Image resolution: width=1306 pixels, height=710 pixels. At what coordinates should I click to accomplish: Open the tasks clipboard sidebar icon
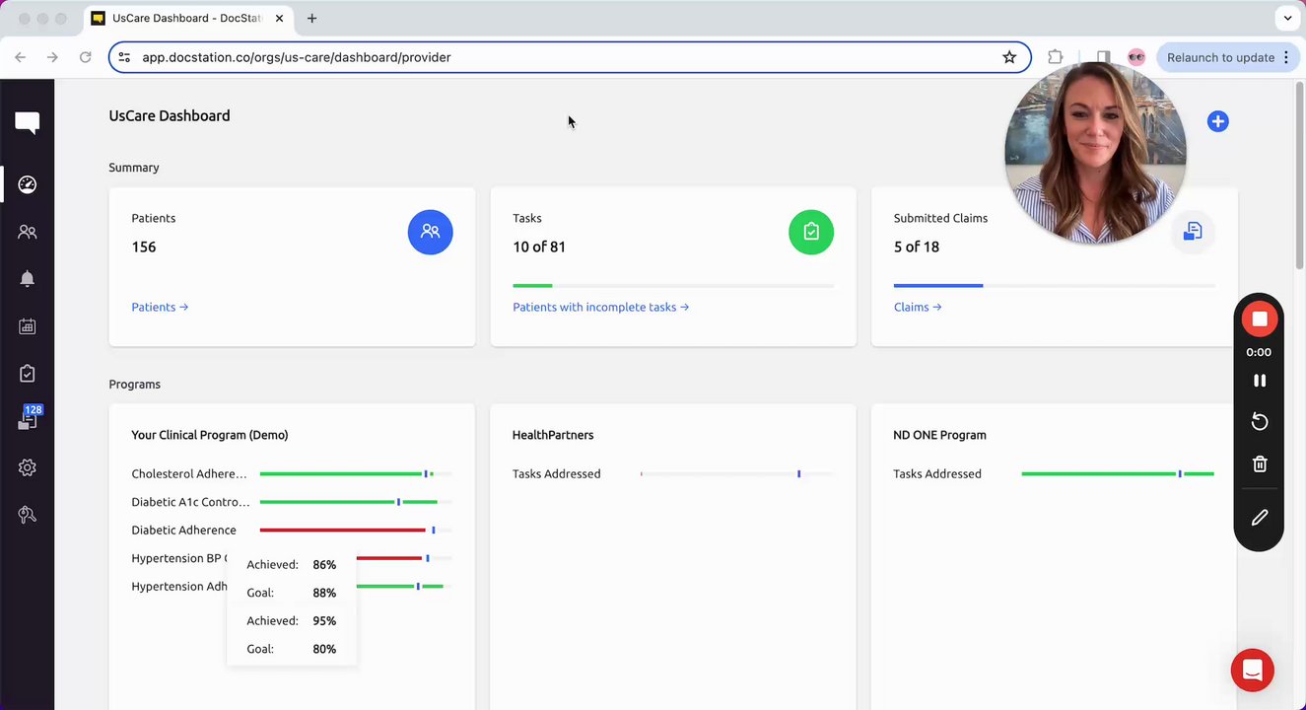click(28, 374)
